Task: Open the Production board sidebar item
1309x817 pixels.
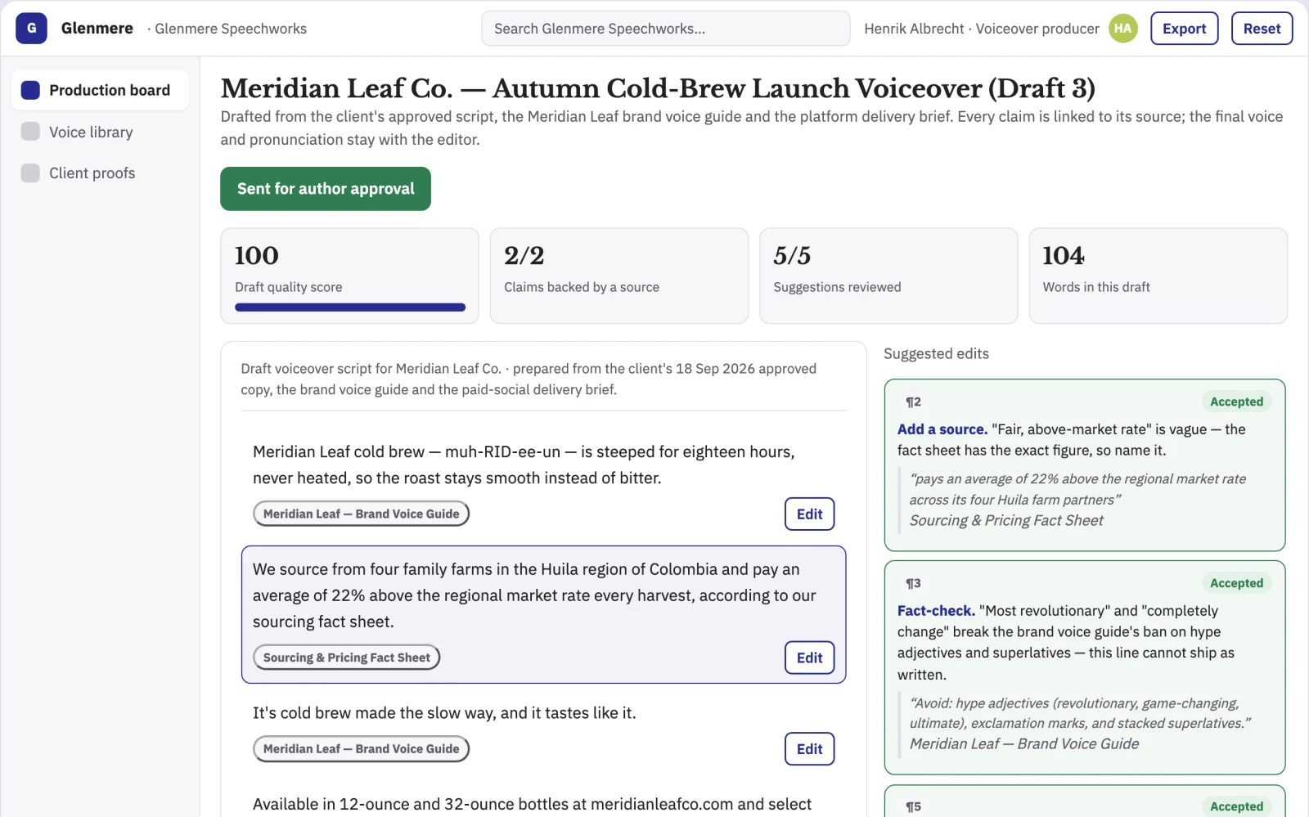Action: (100, 90)
